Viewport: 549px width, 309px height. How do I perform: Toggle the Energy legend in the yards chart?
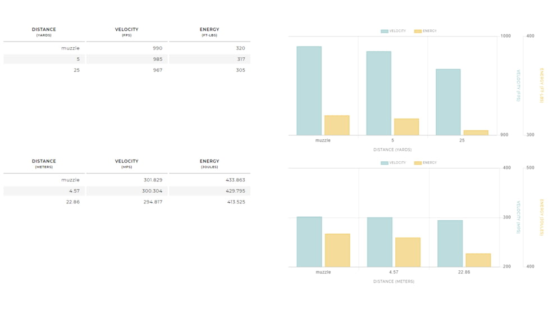tap(425, 31)
